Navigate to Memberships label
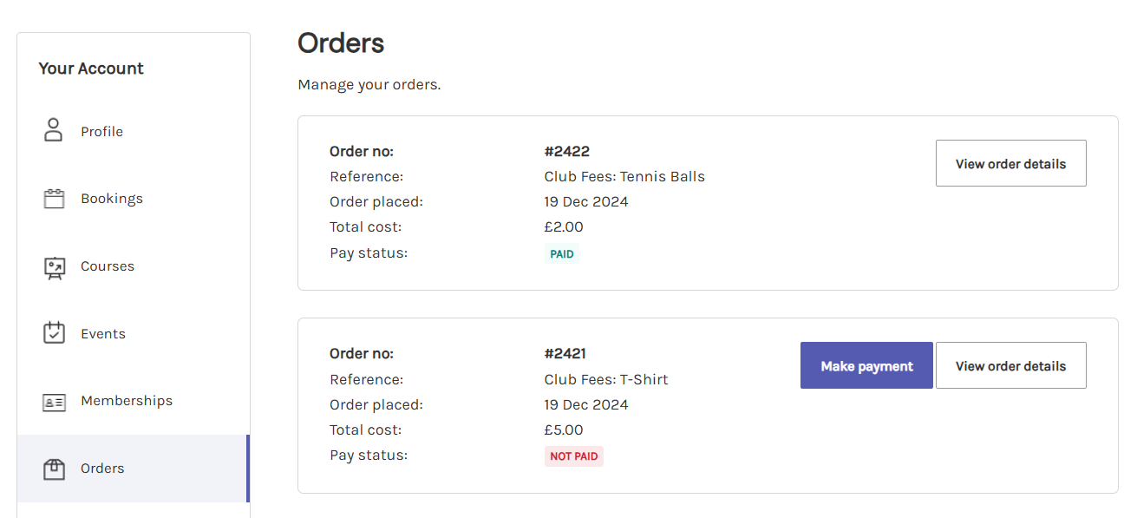1137x518 pixels. pyautogui.click(x=127, y=401)
